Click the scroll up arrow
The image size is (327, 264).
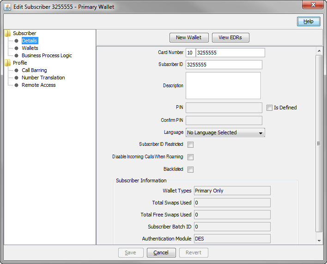[319, 51]
